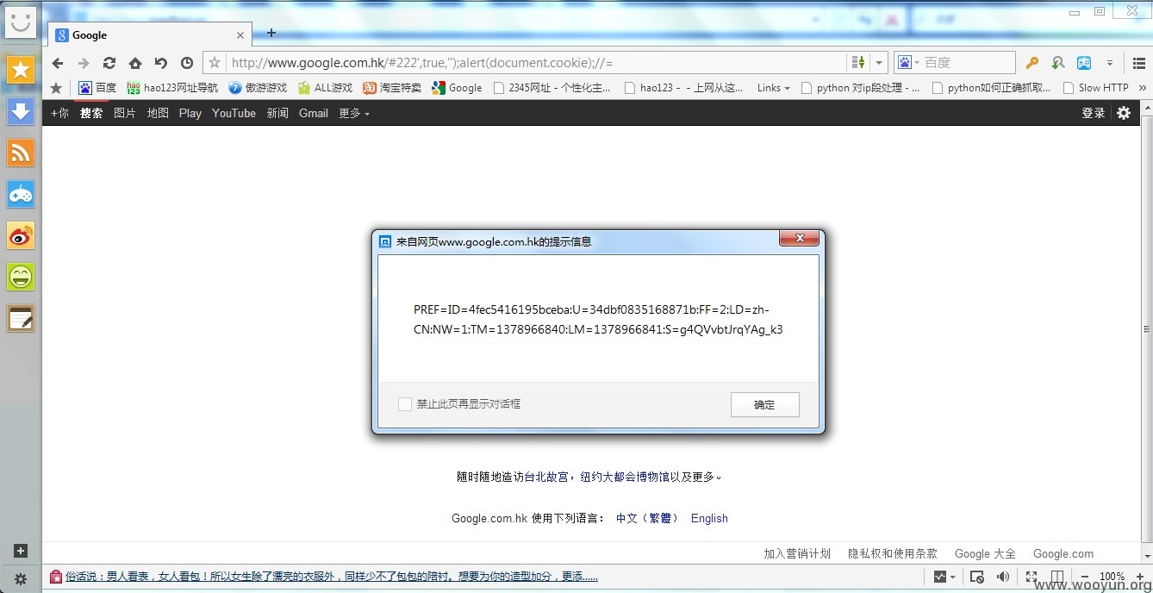Show more bookmarks with double chevron

pyautogui.click(x=1143, y=88)
